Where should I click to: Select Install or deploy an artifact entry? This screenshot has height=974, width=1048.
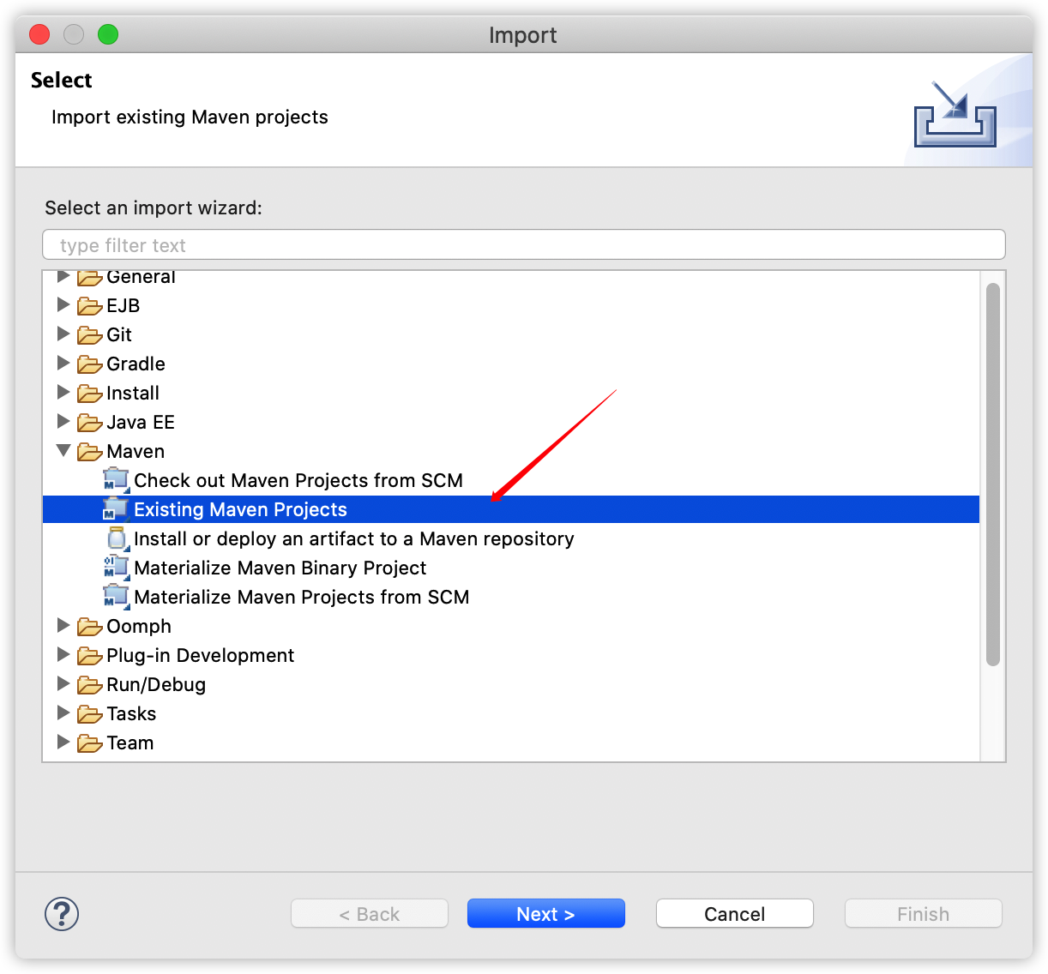[x=354, y=539]
